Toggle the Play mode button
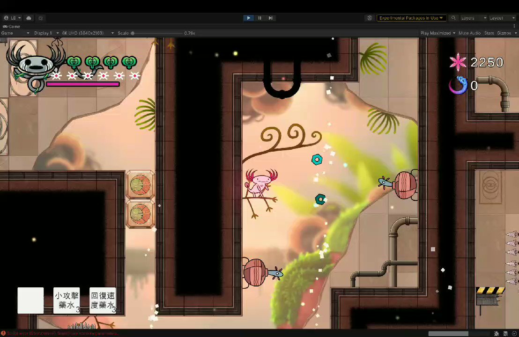Viewport: 519px width, 337px height. coord(248,18)
